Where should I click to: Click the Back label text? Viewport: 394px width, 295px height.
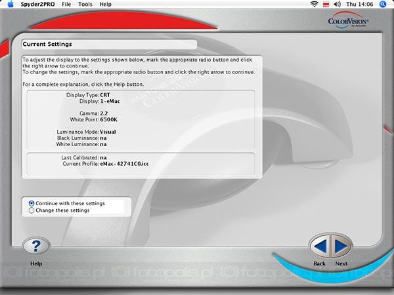(320, 264)
